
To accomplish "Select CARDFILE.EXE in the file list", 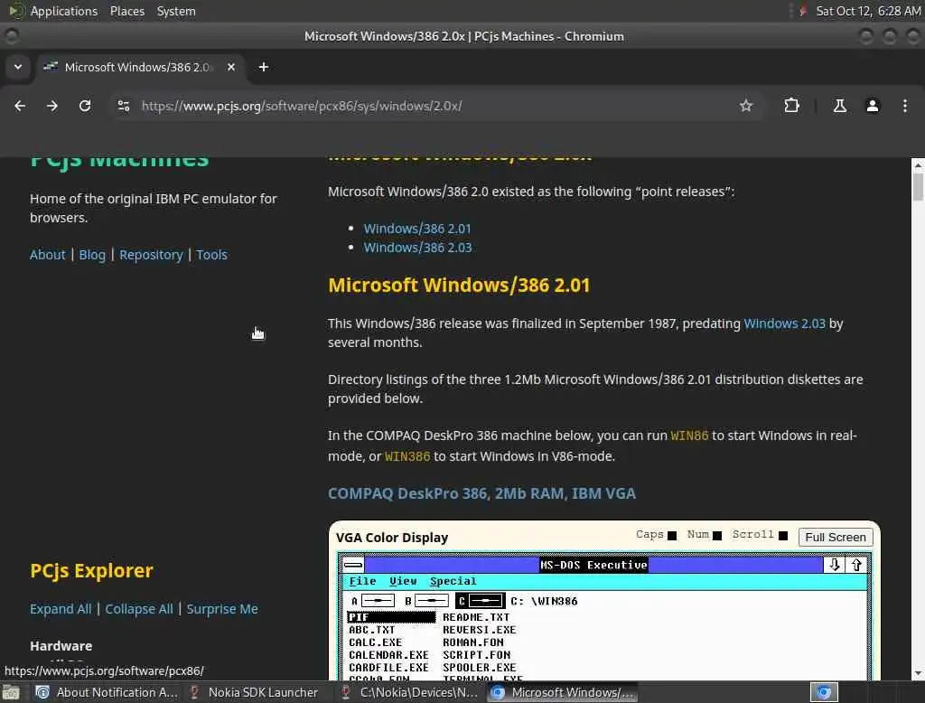I will coord(388,668).
